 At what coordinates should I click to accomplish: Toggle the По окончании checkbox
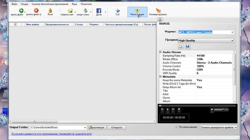coord(176,127)
